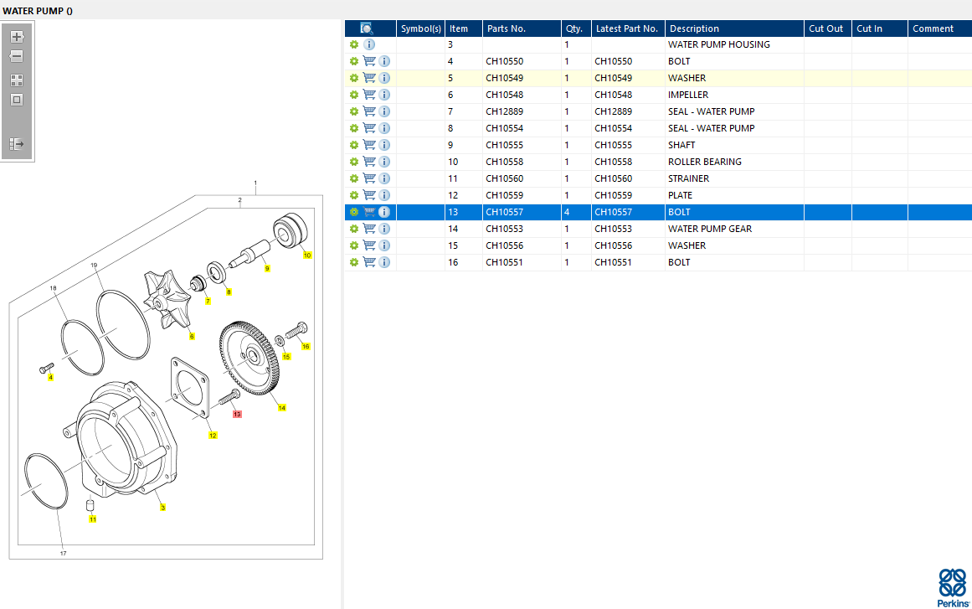Select the ROLLER BEARING row
The image size is (972, 609).
click(704, 162)
